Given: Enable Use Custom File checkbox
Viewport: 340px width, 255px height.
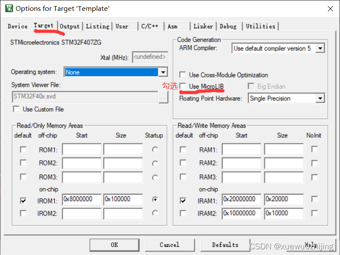Looking at the screenshot, I should pos(16,109).
